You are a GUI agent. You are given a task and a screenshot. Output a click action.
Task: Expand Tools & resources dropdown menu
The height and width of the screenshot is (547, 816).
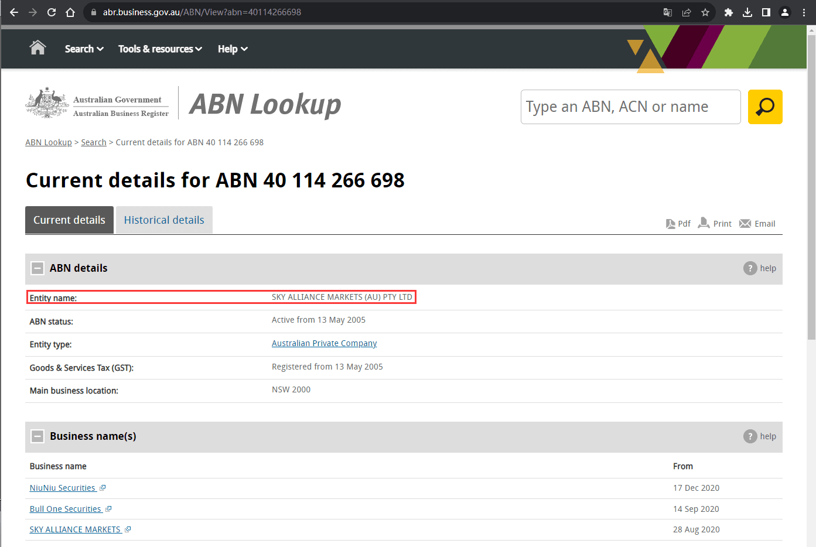[160, 49]
